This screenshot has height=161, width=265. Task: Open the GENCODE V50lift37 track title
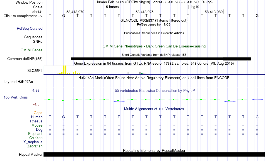tap(154, 20)
